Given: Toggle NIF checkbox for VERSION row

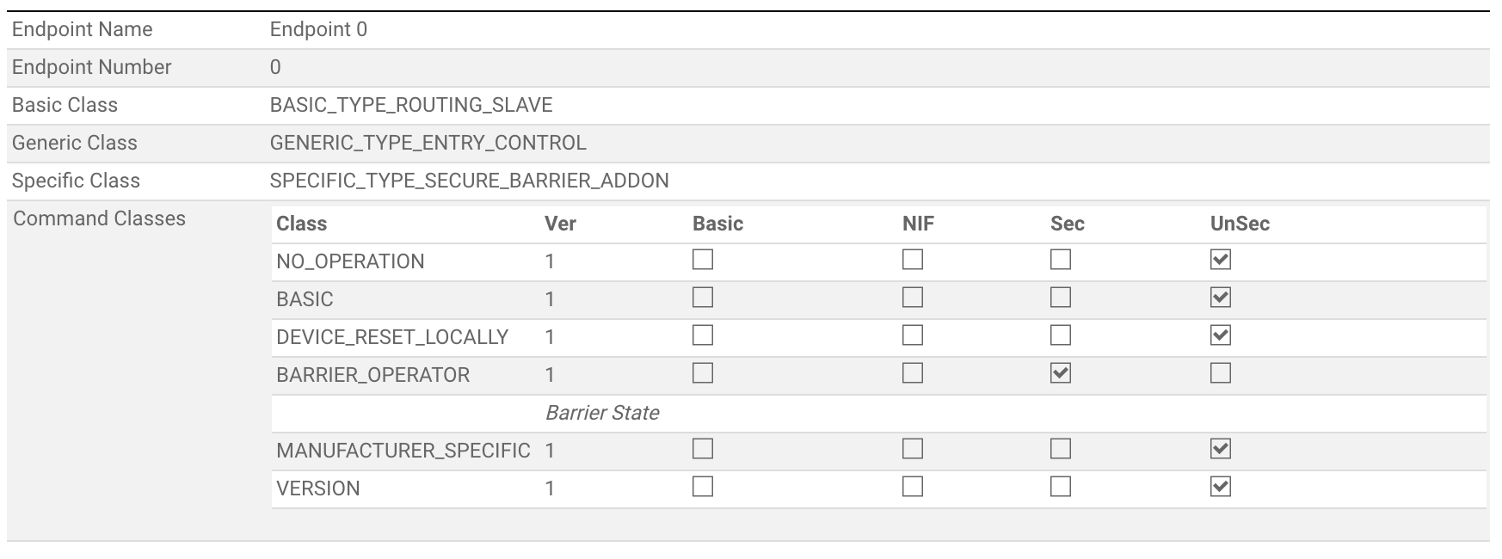Looking at the screenshot, I should [913, 487].
